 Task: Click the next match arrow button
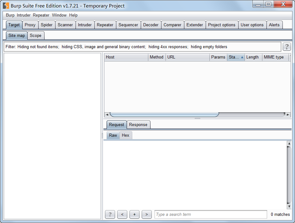[146, 214]
